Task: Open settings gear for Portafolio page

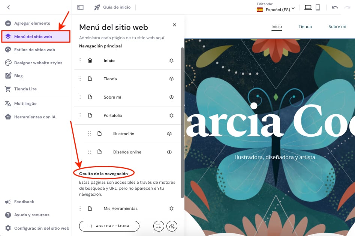Action: pyautogui.click(x=171, y=115)
